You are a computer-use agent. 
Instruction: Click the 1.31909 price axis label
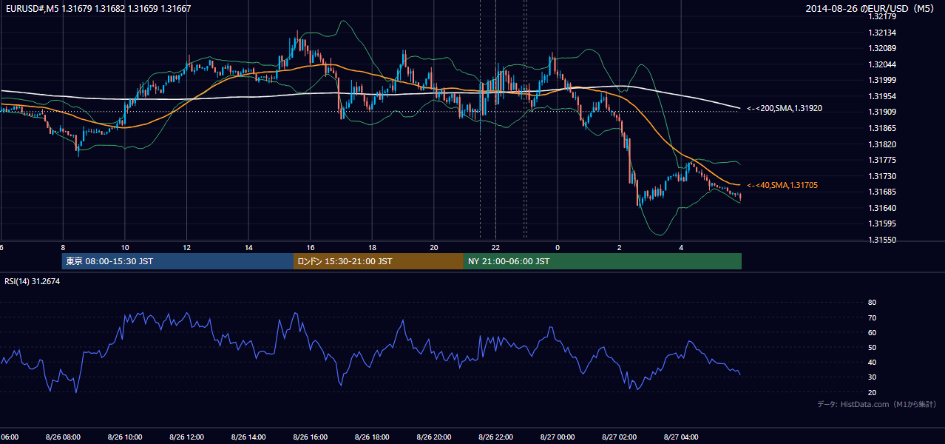pos(882,112)
